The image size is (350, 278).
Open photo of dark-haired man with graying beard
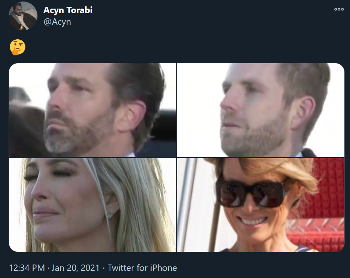[92, 110]
